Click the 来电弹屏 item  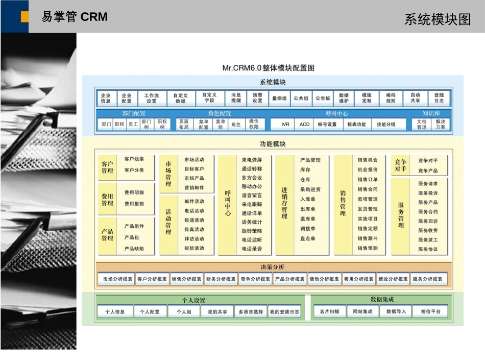(252, 160)
